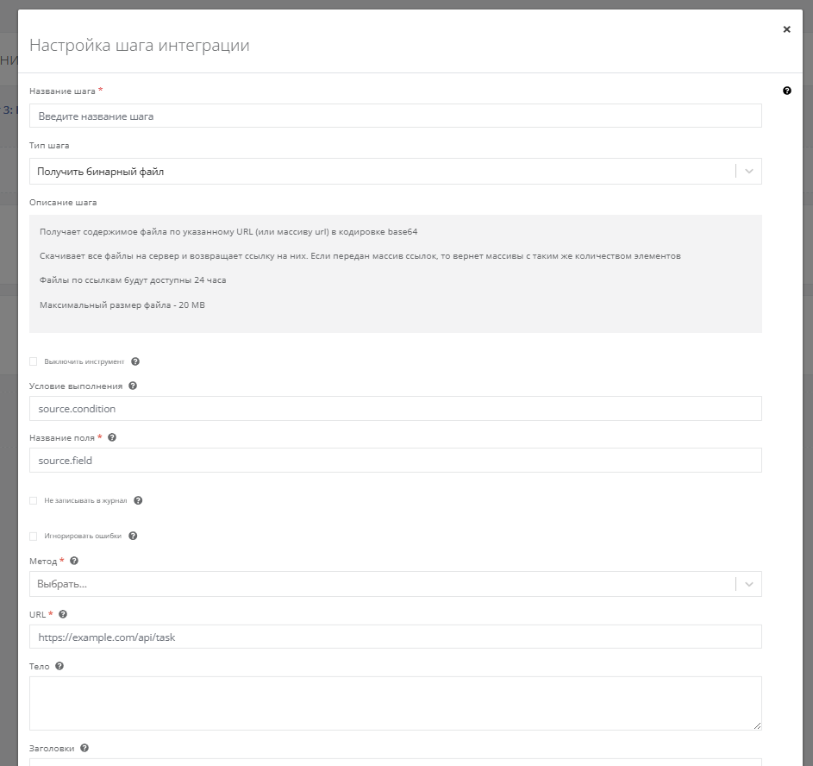Click the URL input field

395,637
